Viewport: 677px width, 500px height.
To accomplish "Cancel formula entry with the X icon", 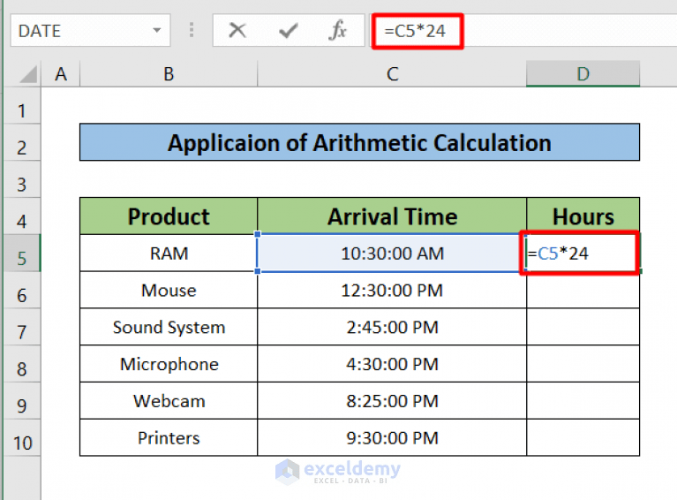I will click(237, 31).
